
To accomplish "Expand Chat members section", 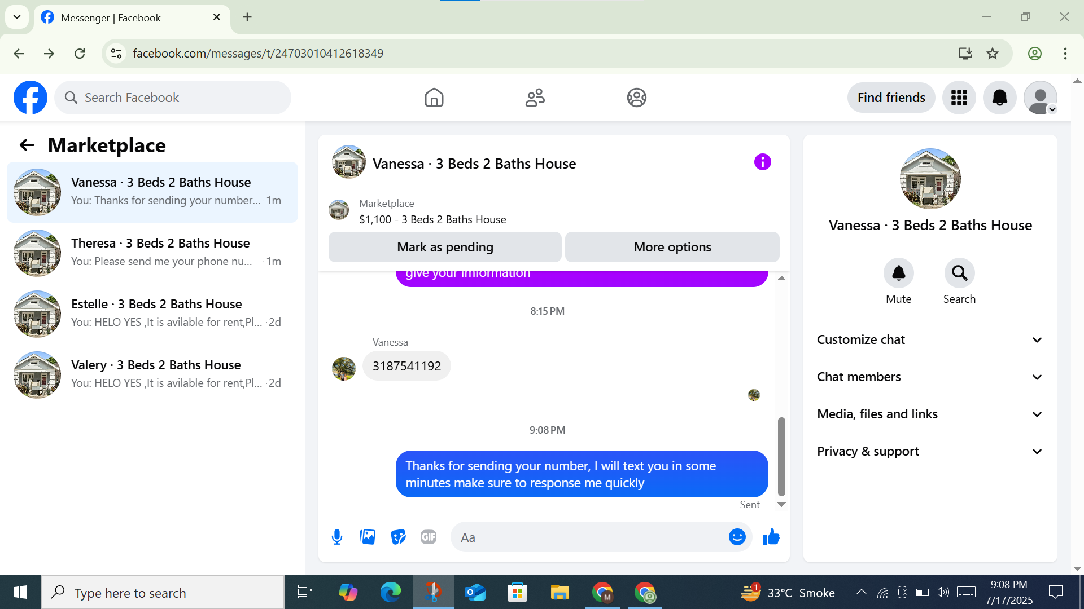I will pos(930,377).
